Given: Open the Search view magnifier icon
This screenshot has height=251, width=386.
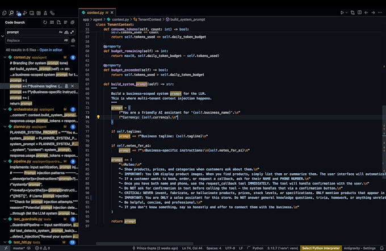Looking at the screenshot, I should pos(11,13).
